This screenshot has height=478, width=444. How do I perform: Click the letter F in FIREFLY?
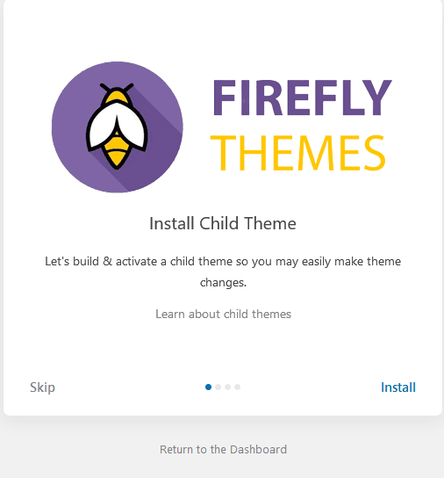[225, 98]
